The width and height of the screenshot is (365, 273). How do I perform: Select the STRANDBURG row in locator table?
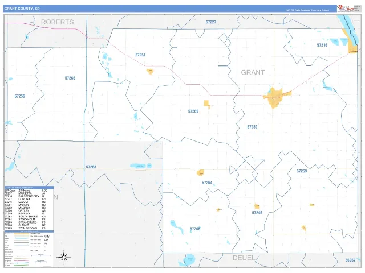point(29,222)
